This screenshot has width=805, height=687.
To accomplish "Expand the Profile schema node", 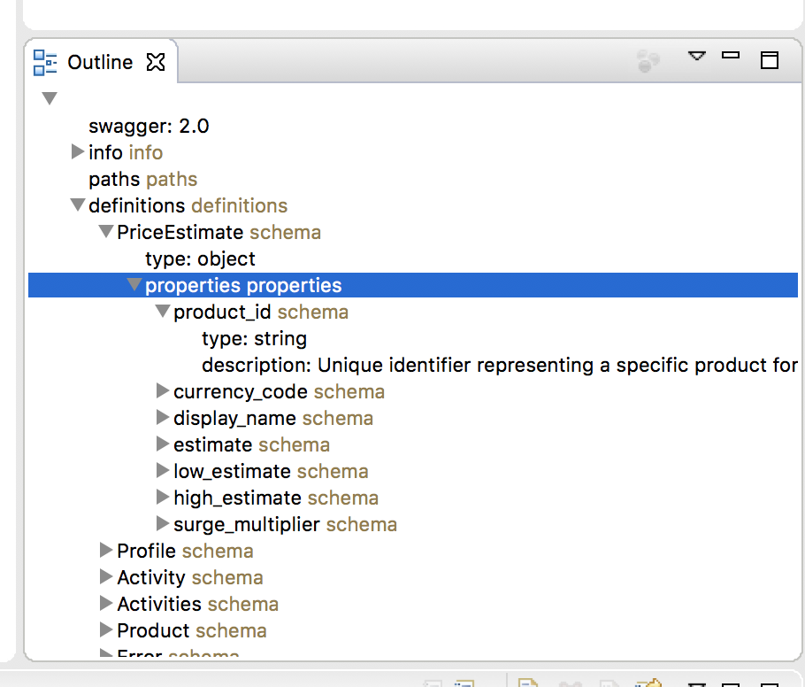I will tap(106, 551).
